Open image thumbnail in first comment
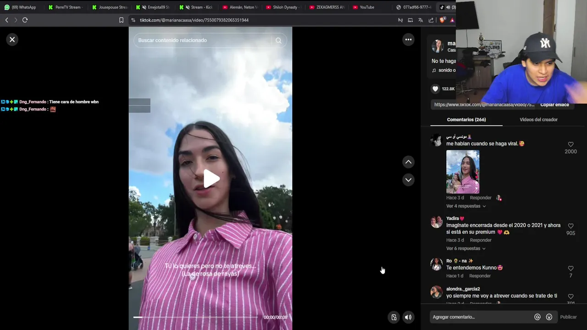This screenshot has height=330, width=587. 463,172
